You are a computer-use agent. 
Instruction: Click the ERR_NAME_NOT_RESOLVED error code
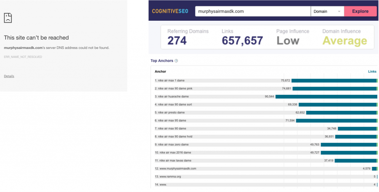(23, 57)
